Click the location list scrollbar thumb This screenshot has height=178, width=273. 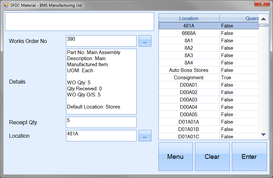(x=263, y=25)
